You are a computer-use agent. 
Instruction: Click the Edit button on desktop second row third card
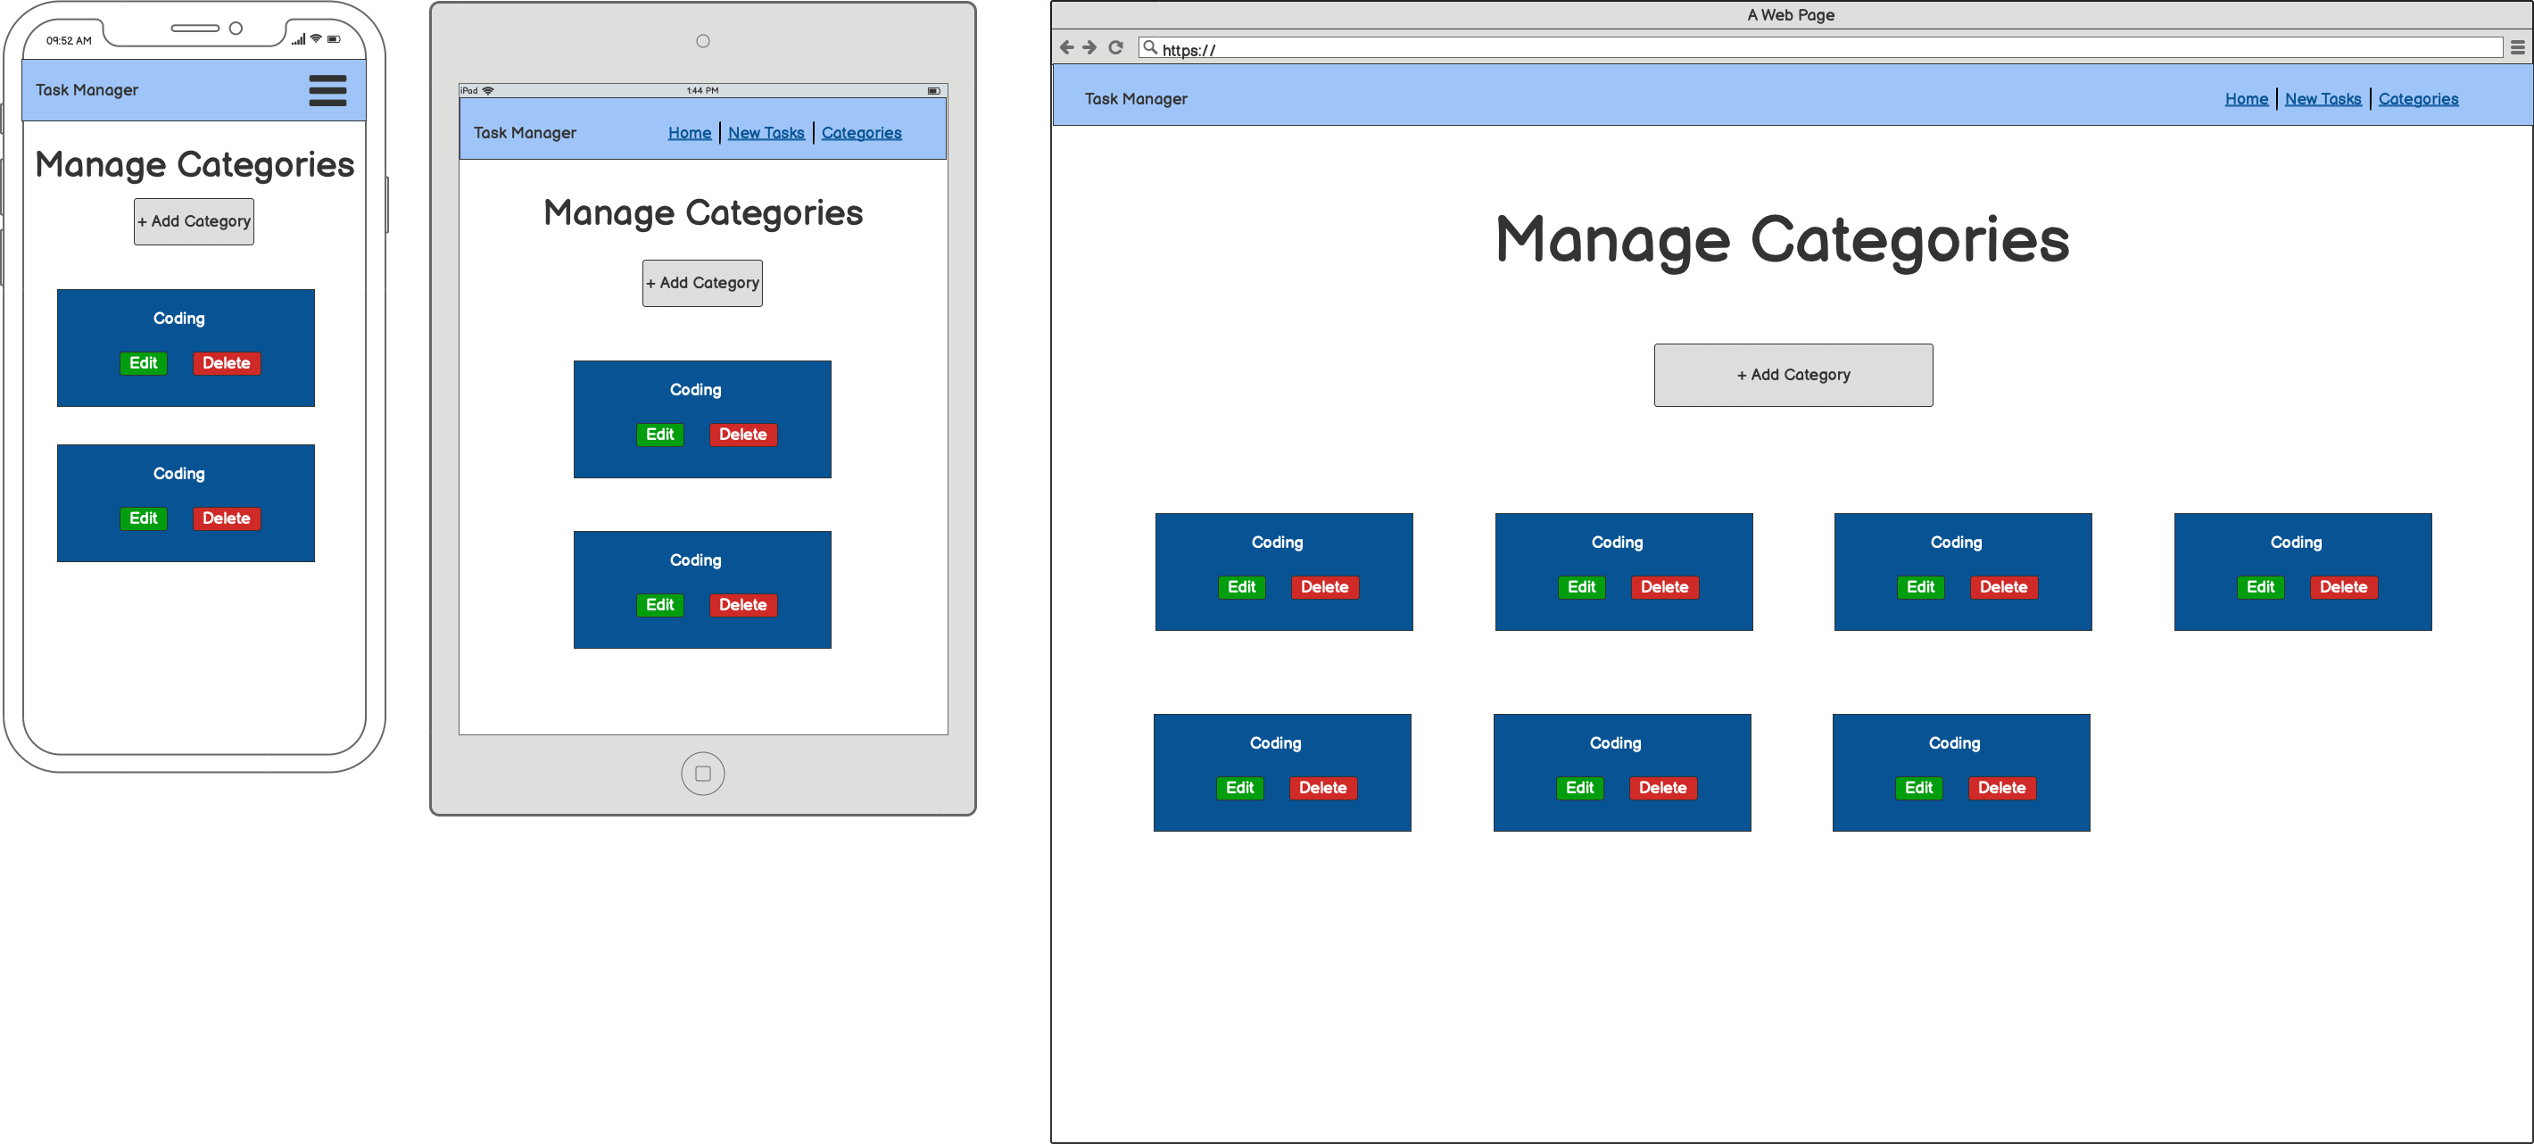tap(1917, 790)
